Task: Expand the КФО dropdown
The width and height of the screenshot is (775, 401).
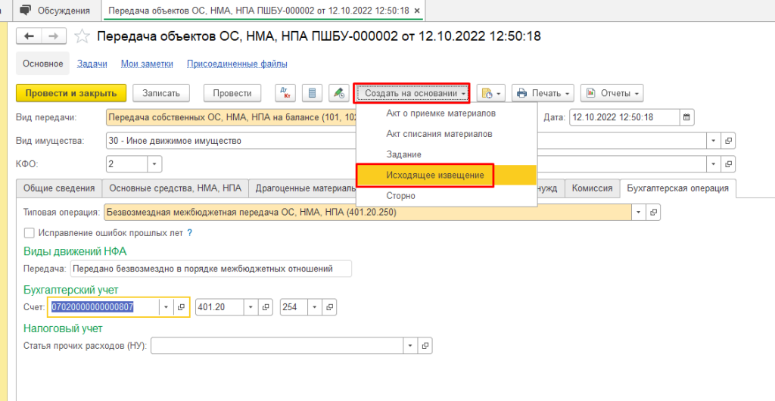Action: (154, 164)
